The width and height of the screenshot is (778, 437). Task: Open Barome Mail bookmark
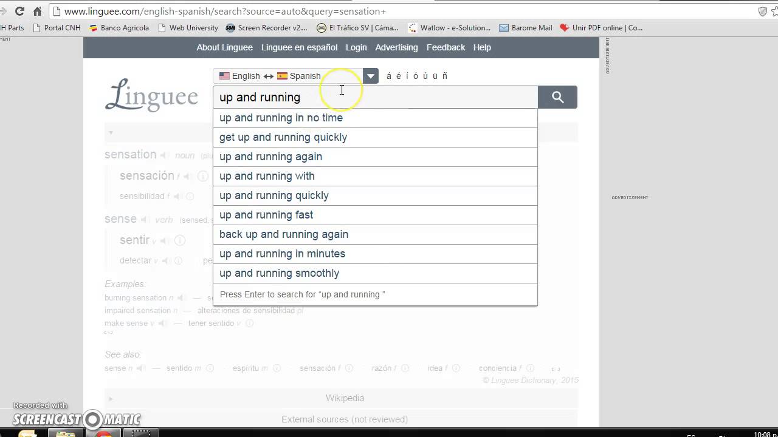pyautogui.click(x=526, y=28)
